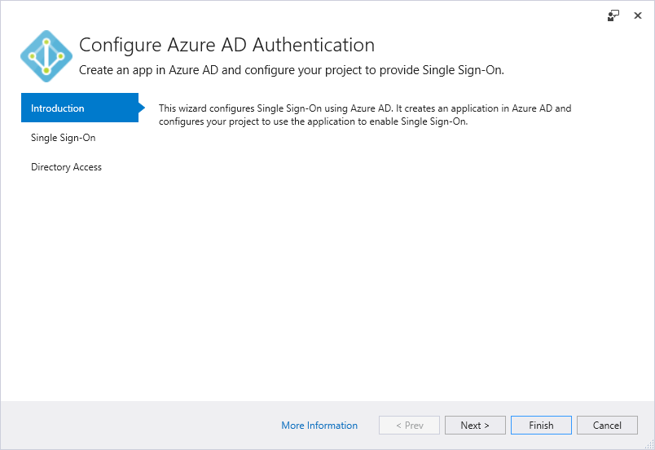Click the description line starting 'configures your project'
This screenshot has height=450, width=655.
[314, 121]
